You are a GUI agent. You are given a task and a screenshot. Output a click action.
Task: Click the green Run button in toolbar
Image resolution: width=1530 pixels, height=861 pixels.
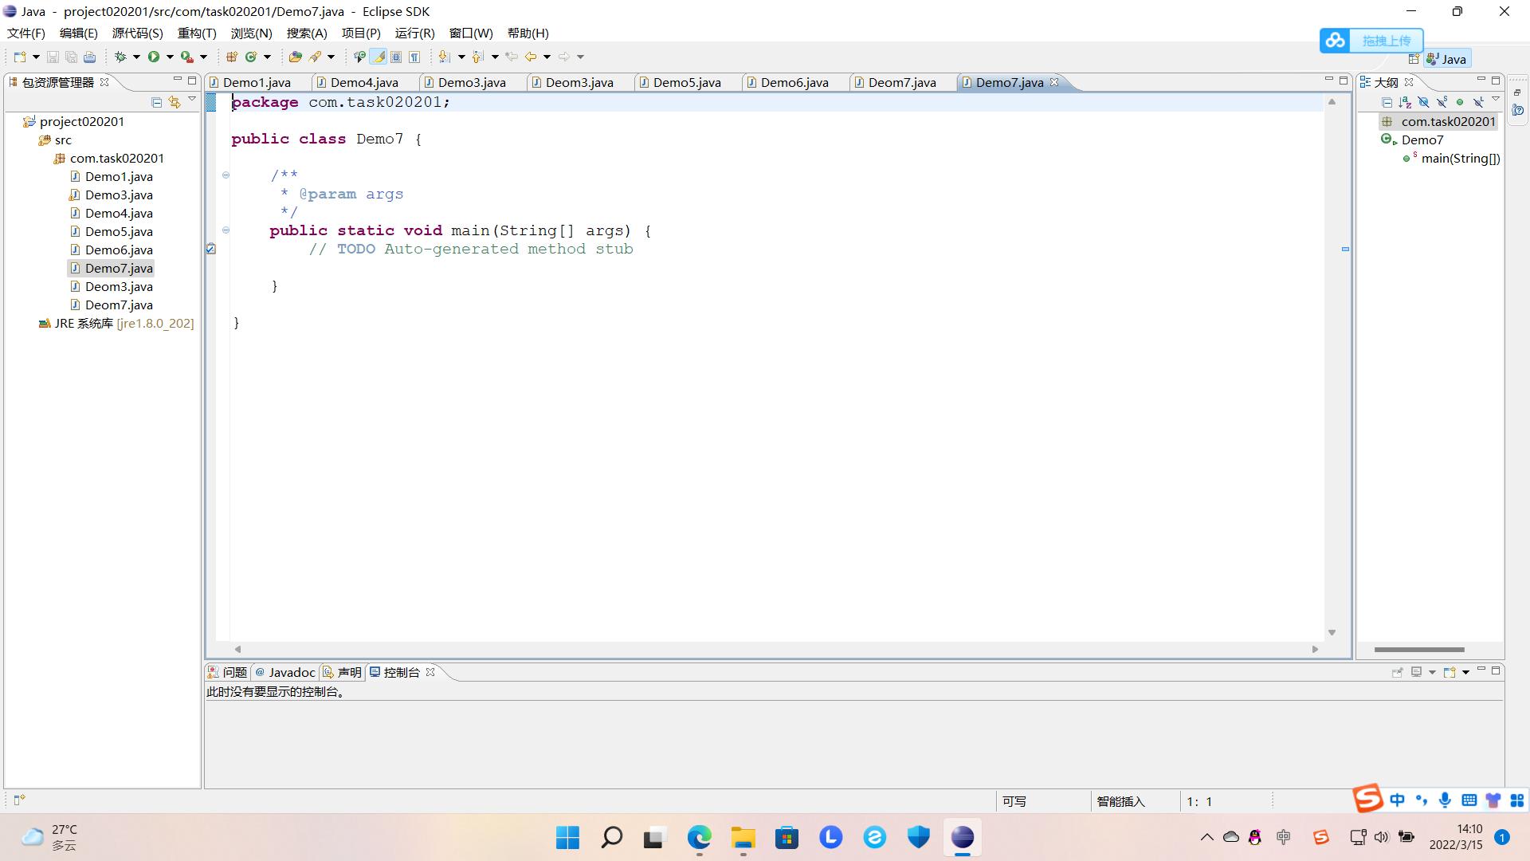pyautogui.click(x=154, y=57)
